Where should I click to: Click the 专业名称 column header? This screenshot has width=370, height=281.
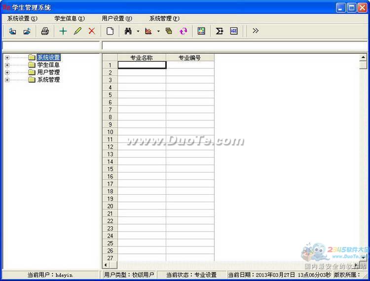(x=142, y=58)
